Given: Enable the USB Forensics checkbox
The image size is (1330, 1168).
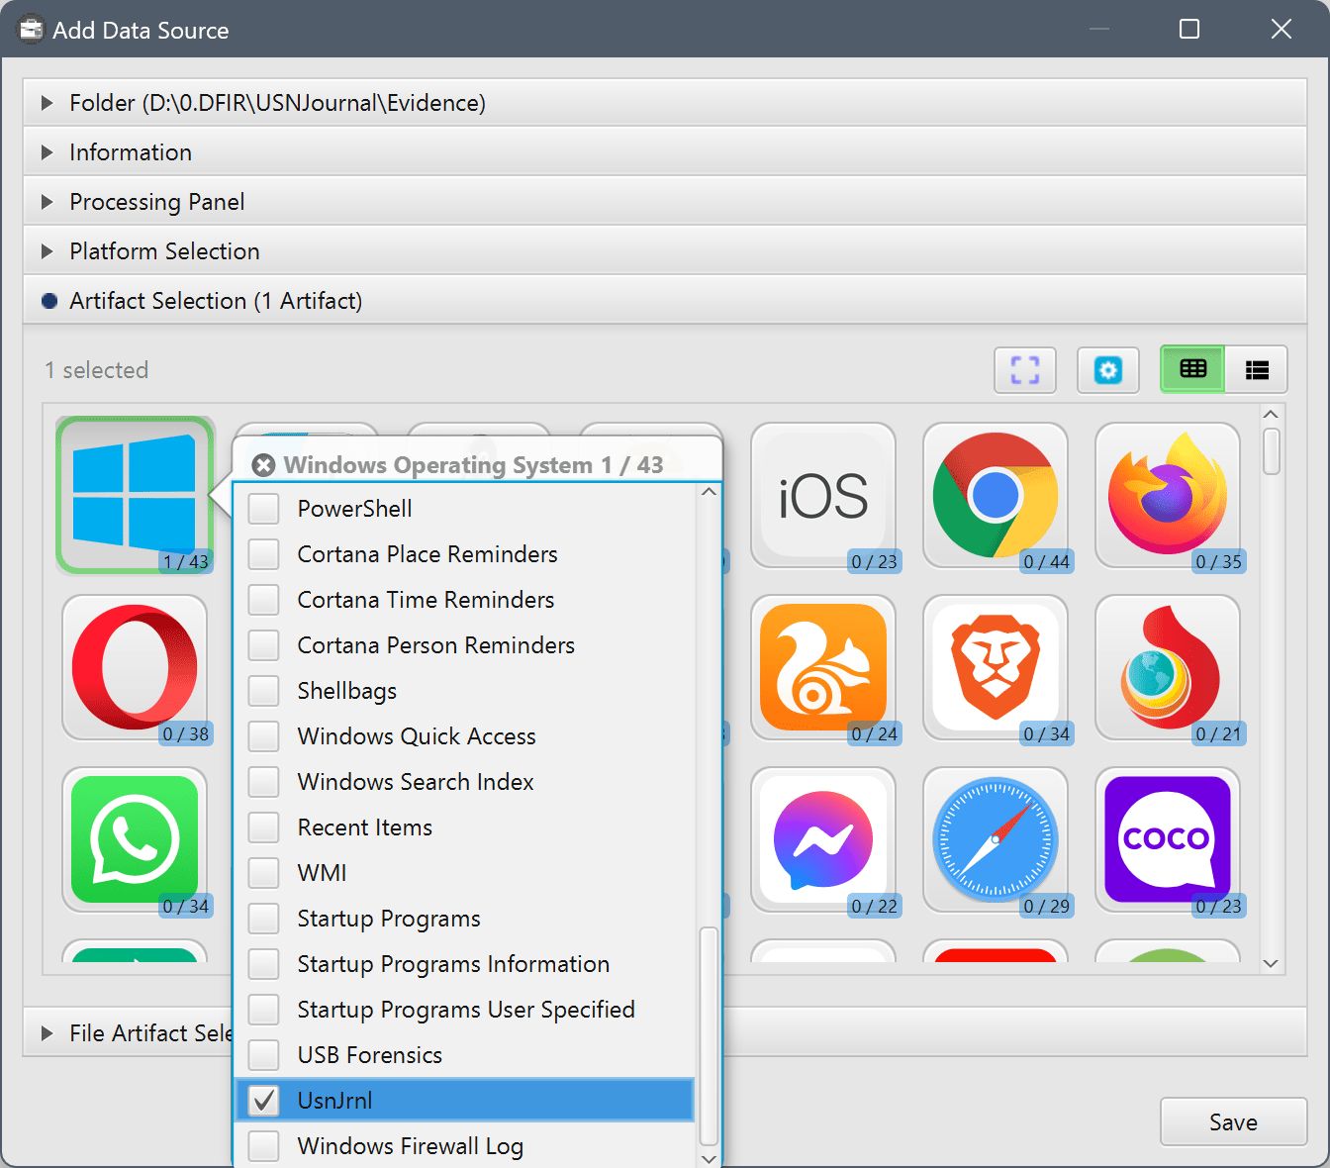Looking at the screenshot, I should (x=263, y=1055).
